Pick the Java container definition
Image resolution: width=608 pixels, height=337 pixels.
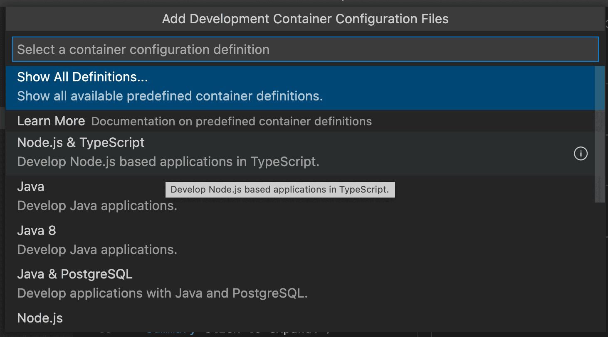(x=31, y=187)
